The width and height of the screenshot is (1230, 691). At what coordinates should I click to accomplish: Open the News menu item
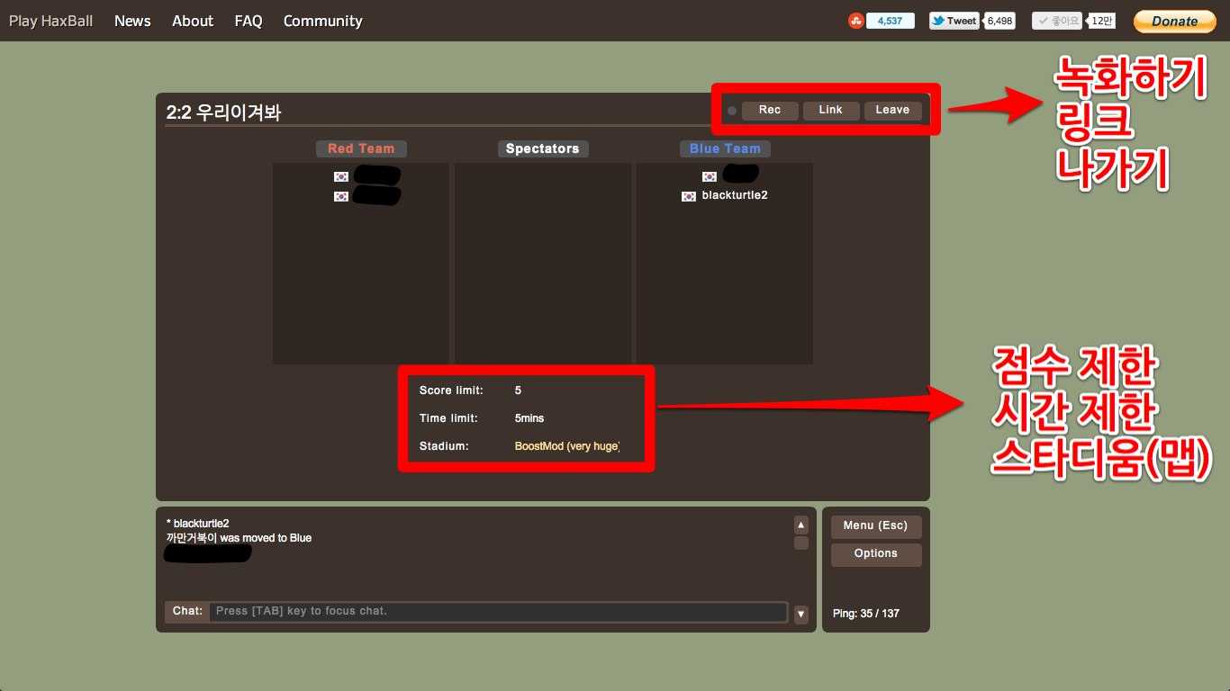click(x=132, y=21)
